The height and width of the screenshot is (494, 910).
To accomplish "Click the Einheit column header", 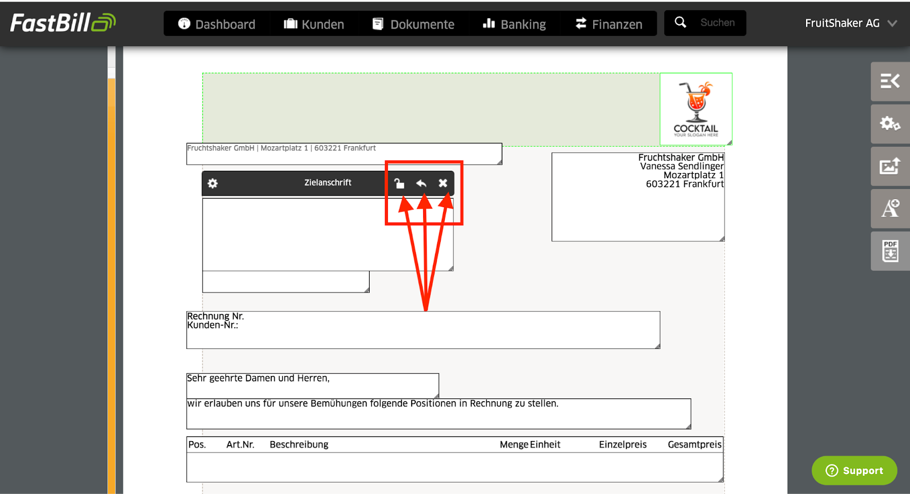I will pyautogui.click(x=545, y=444).
